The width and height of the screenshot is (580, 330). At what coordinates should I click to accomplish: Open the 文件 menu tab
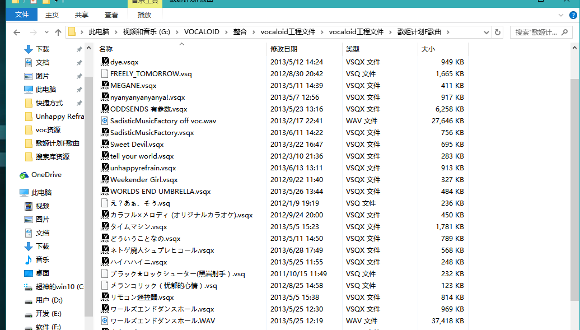22,15
